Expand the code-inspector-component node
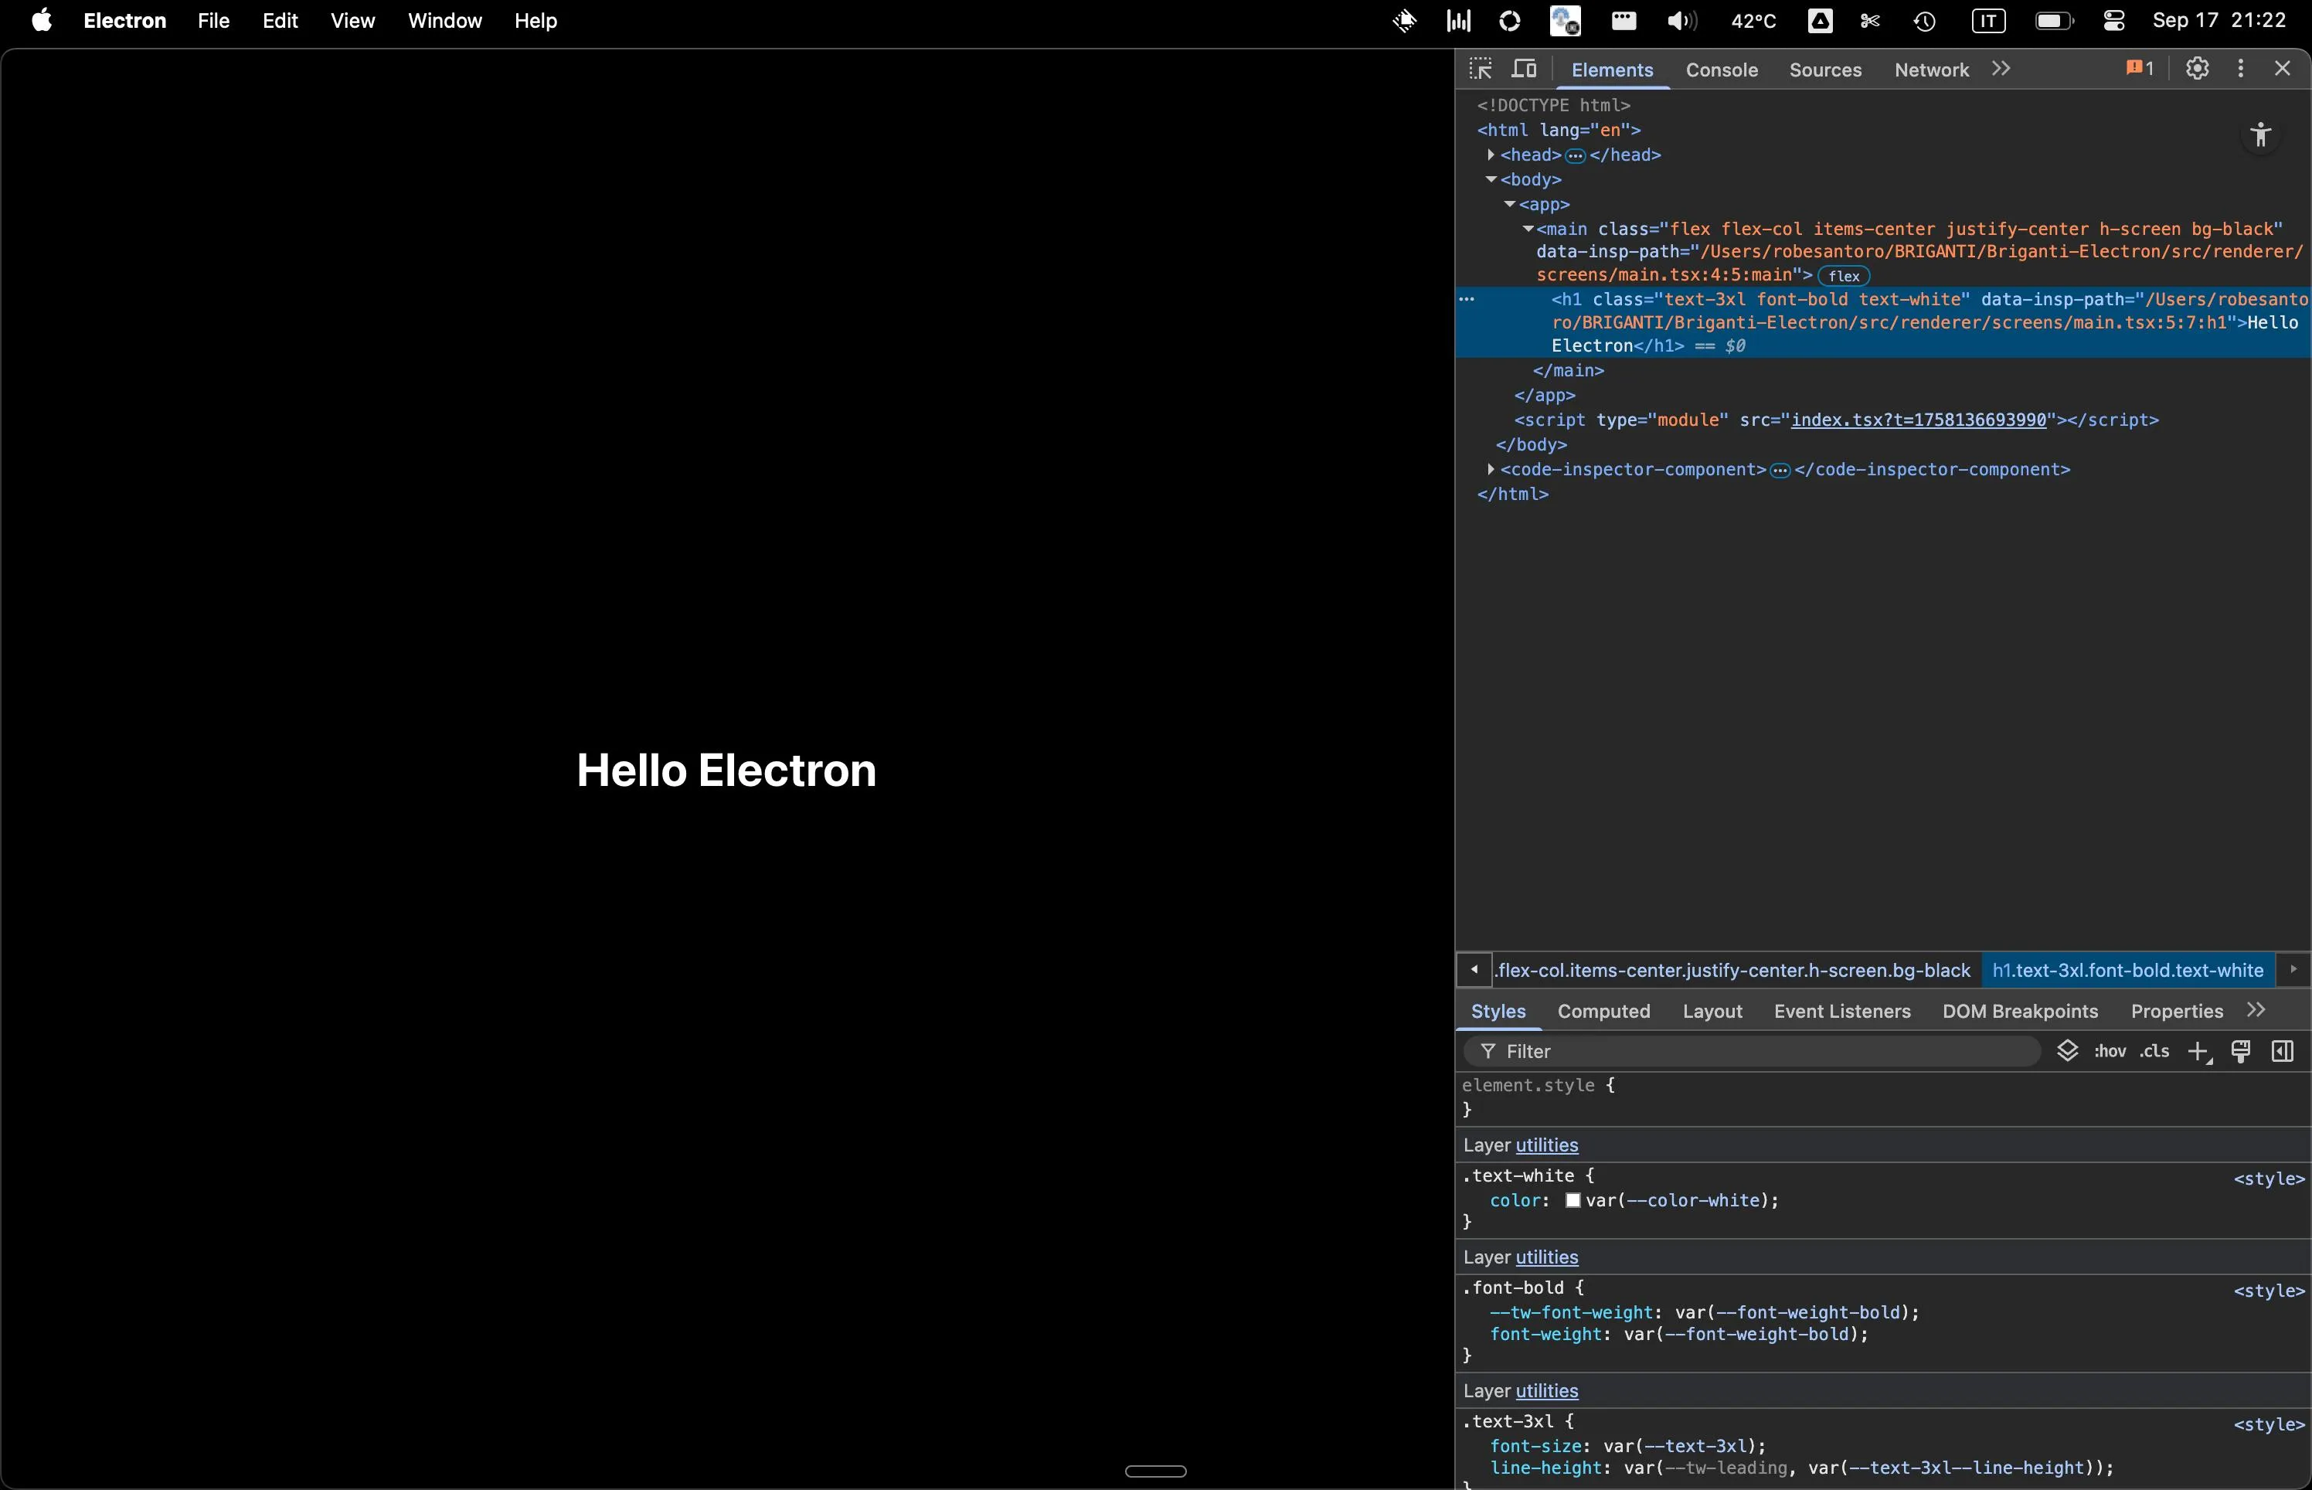2312x1490 pixels. coord(1491,469)
